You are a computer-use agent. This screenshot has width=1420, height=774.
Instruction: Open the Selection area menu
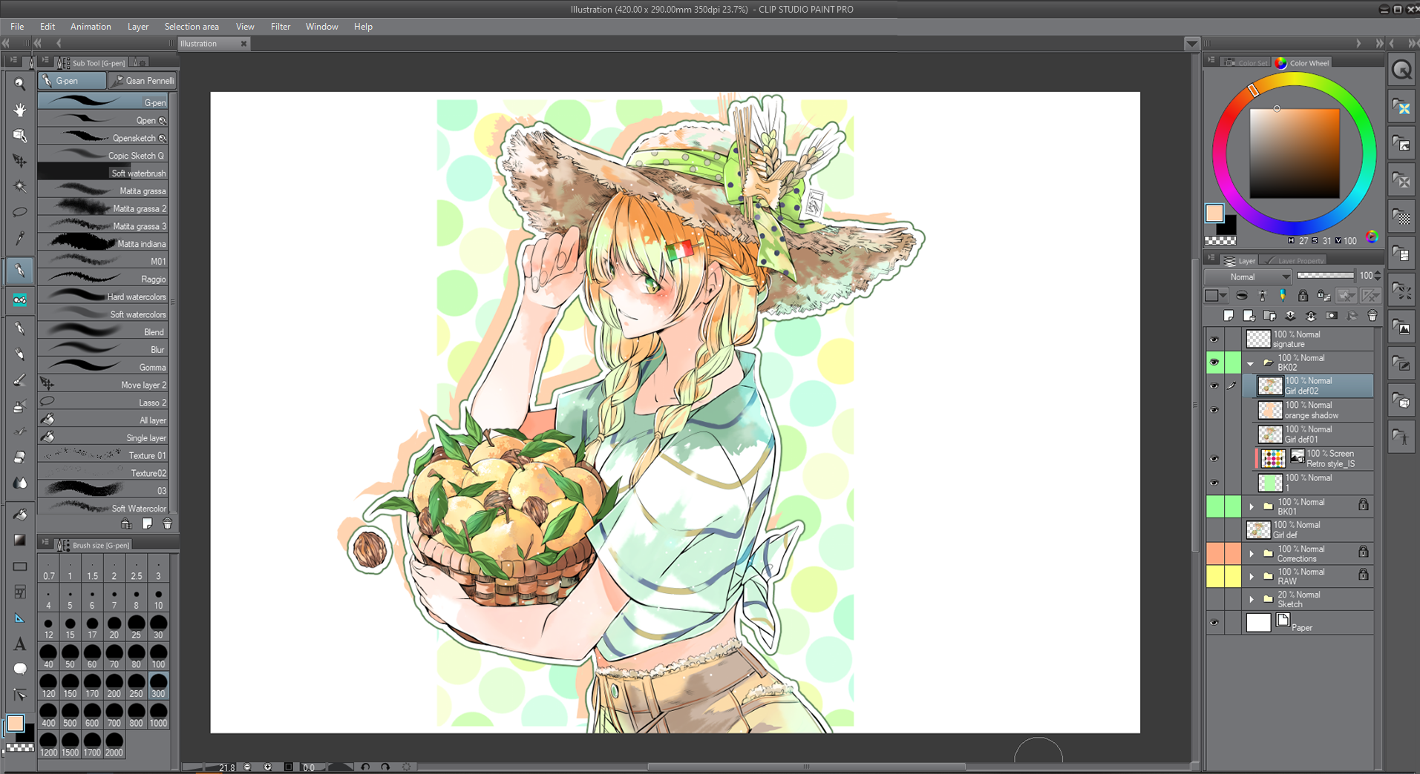[x=192, y=27]
